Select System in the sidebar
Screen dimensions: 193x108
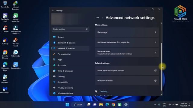(71, 37)
